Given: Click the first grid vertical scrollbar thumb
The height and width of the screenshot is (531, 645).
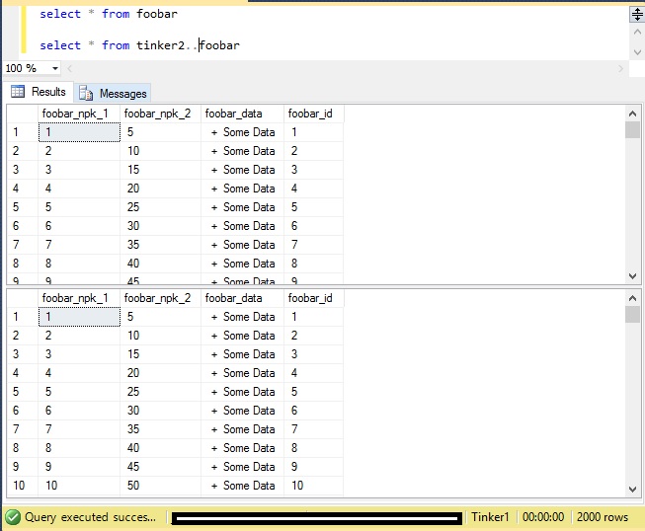Looking at the screenshot, I should click(x=632, y=130).
